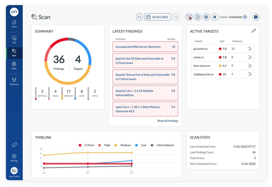Open Apache Tomcat Out of Date finding

click(145, 77)
